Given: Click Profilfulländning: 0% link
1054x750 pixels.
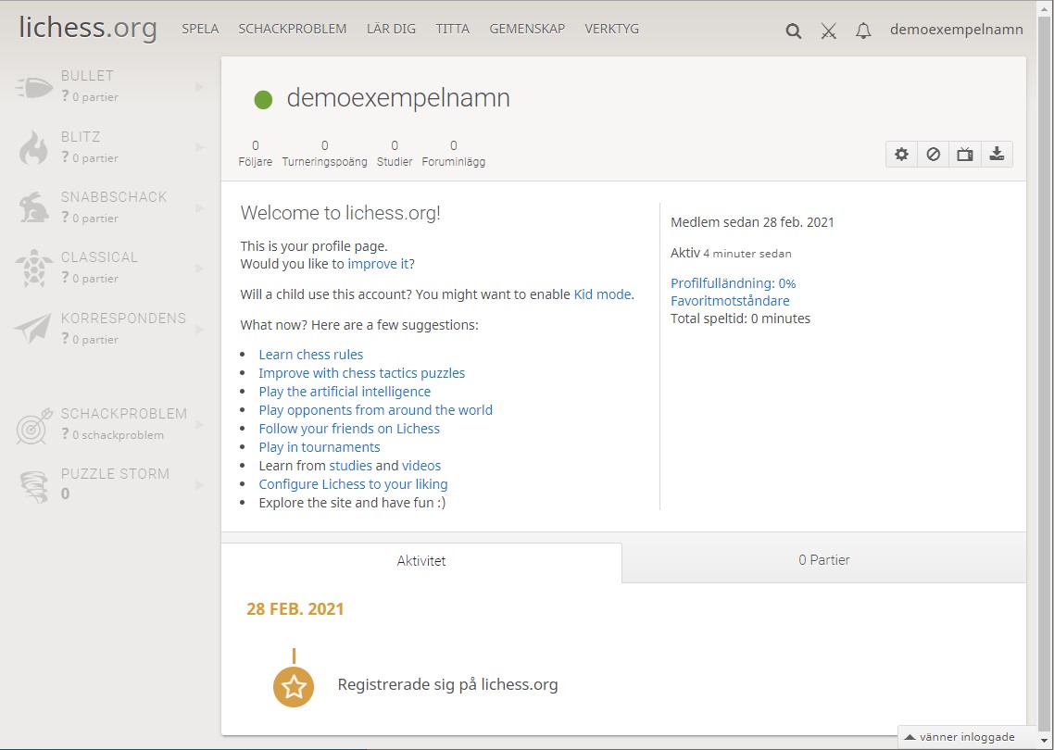Looking at the screenshot, I should tap(733, 283).
